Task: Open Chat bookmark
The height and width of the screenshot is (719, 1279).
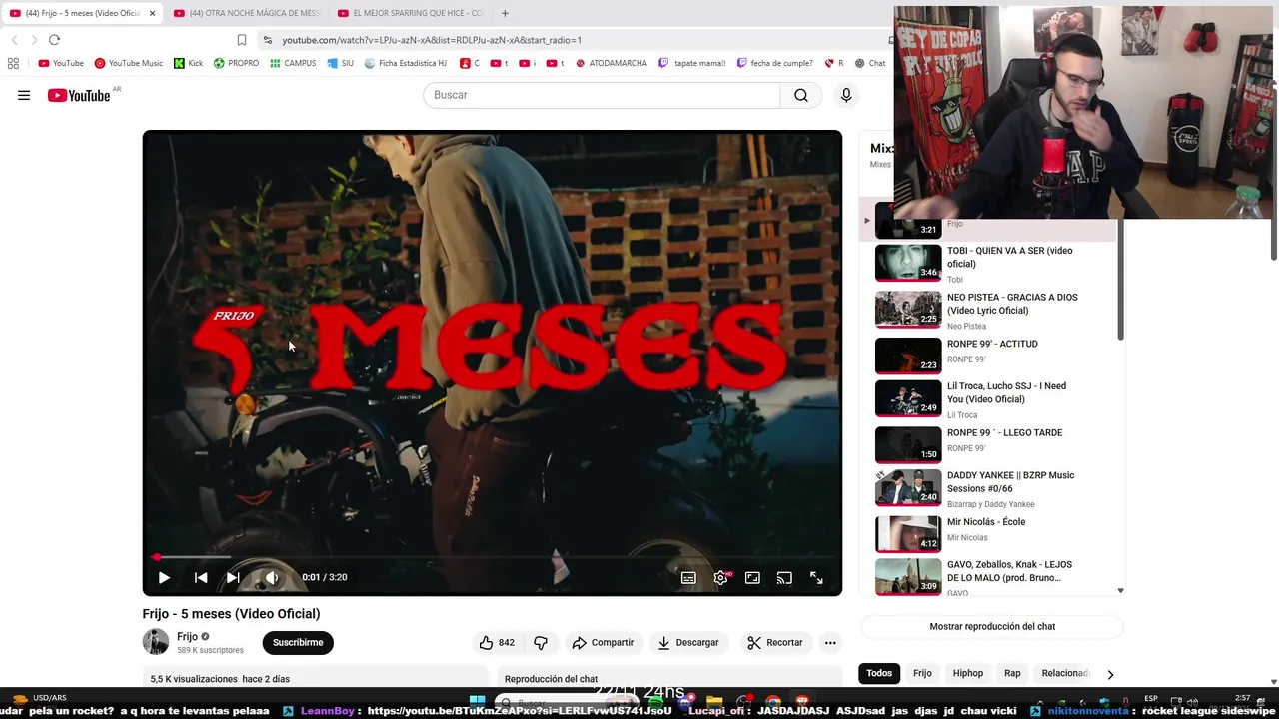Action: click(x=870, y=63)
